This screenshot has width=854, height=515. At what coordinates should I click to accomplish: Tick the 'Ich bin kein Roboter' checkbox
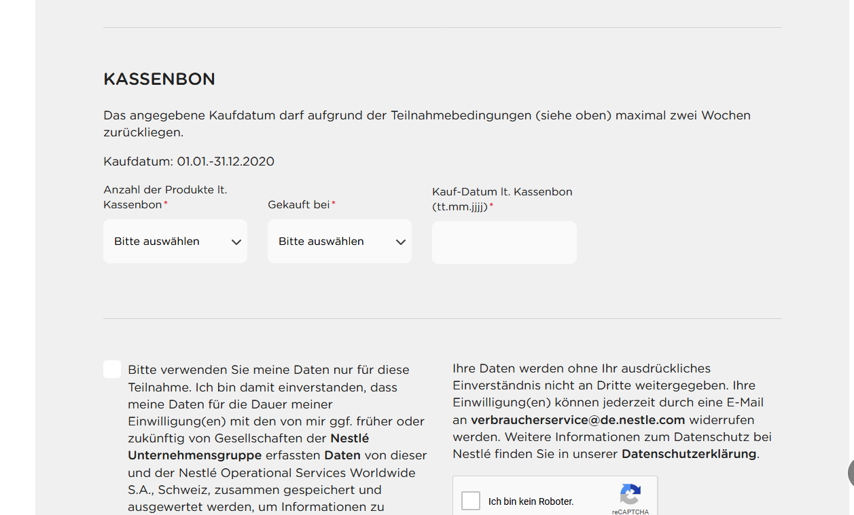[x=471, y=501]
